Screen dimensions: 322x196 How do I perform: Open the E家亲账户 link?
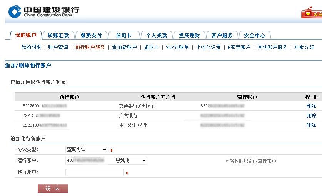239,47
